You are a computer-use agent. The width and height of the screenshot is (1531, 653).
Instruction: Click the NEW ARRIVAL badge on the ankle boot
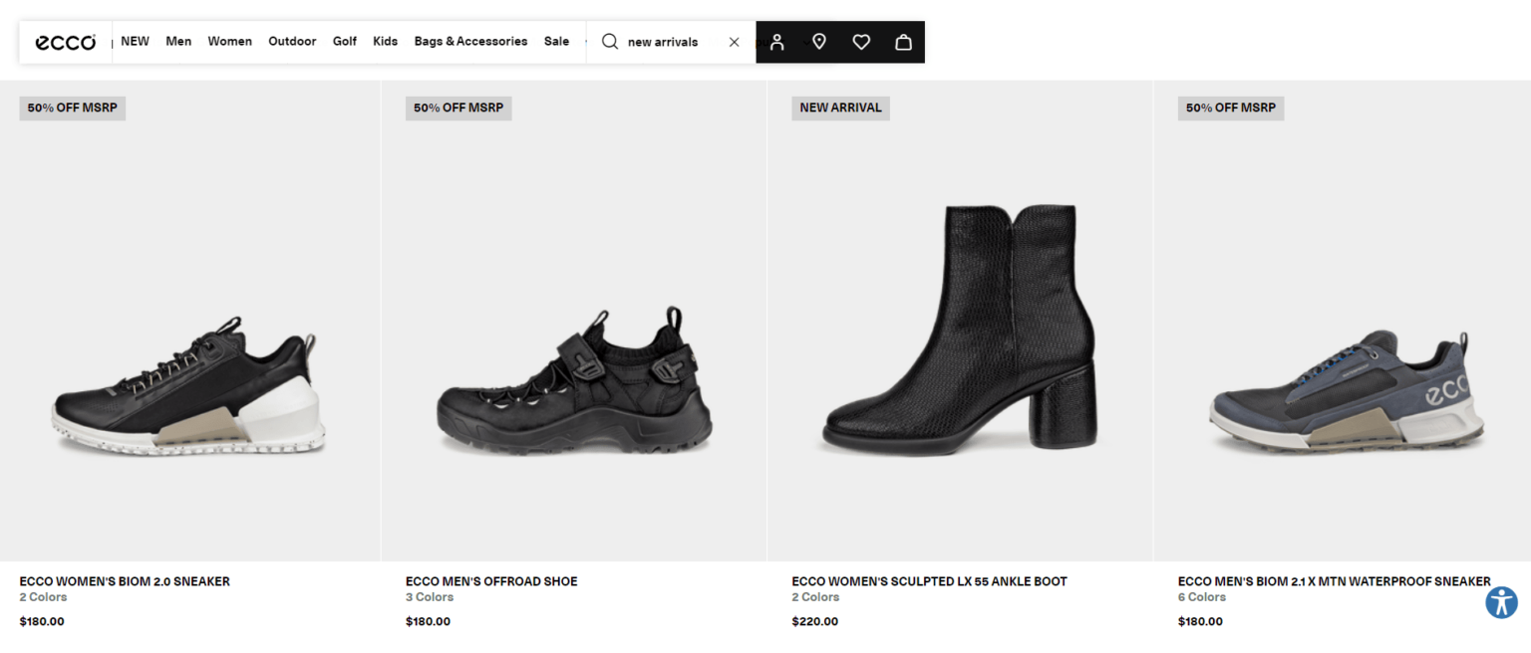[840, 108]
